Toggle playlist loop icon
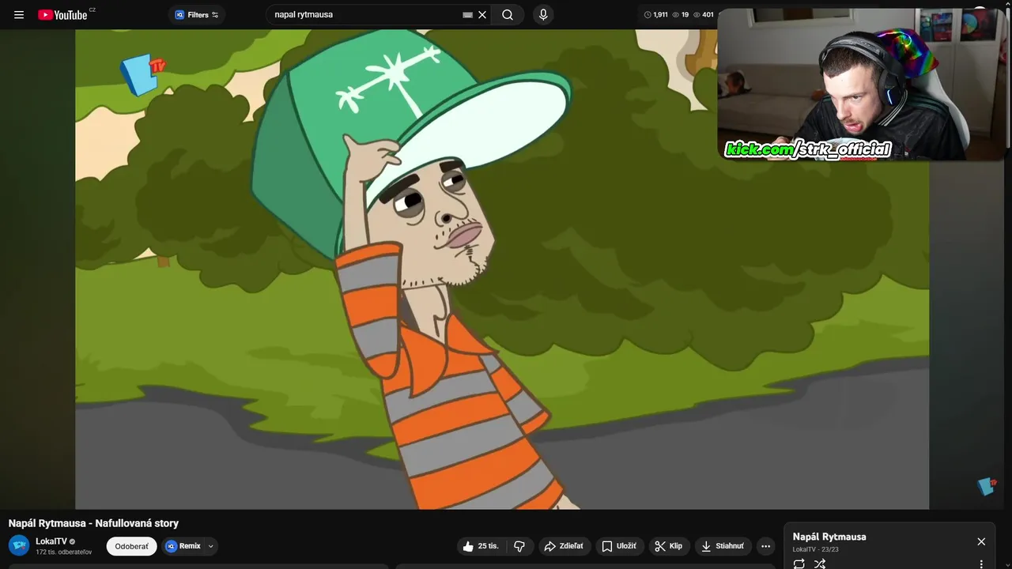This screenshot has width=1012, height=569. pyautogui.click(x=799, y=563)
